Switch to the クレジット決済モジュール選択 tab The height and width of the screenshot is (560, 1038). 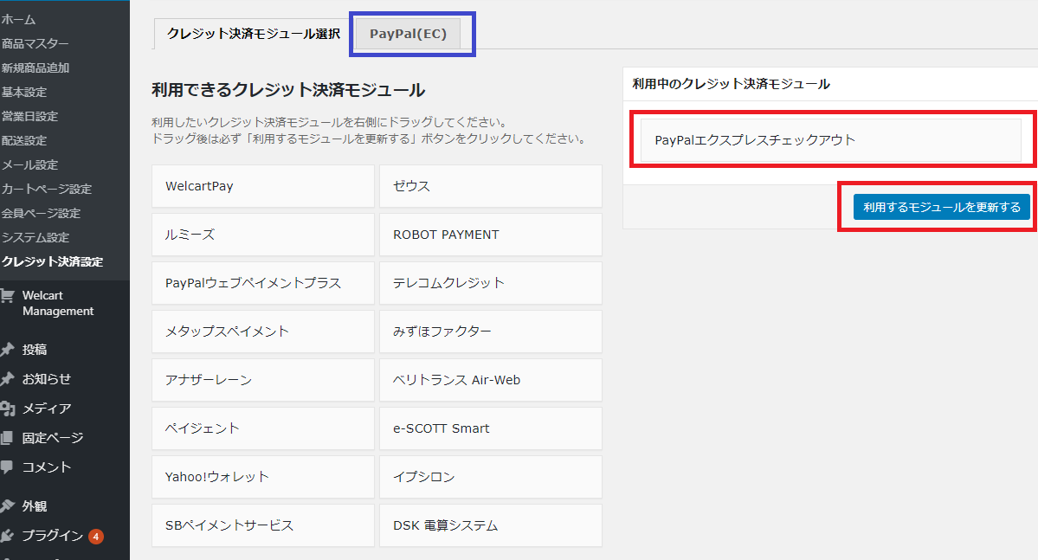253,34
